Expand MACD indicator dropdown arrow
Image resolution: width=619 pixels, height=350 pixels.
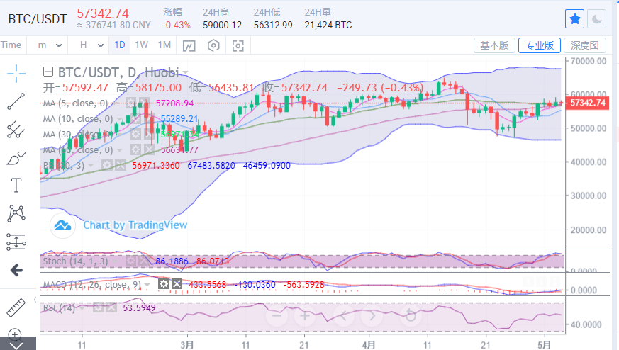[x=147, y=285]
